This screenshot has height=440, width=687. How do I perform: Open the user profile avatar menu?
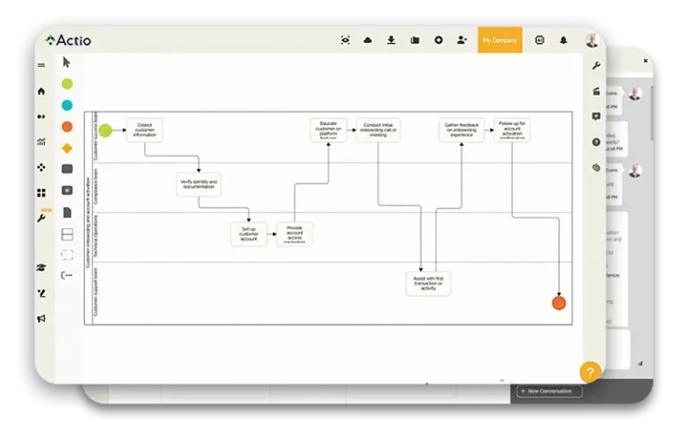[591, 40]
